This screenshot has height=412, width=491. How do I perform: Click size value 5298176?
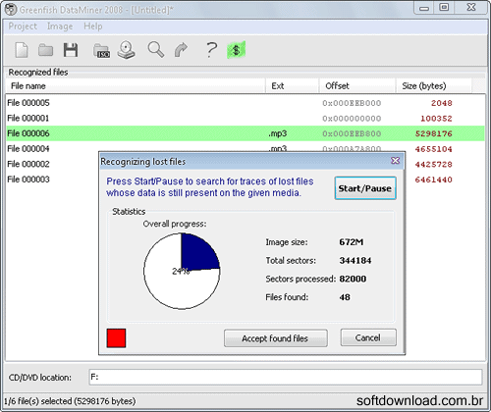(x=434, y=133)
